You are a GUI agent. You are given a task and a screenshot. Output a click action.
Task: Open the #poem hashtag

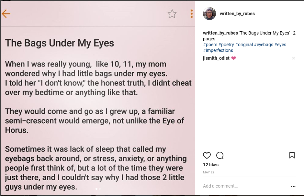click(210, 45)
